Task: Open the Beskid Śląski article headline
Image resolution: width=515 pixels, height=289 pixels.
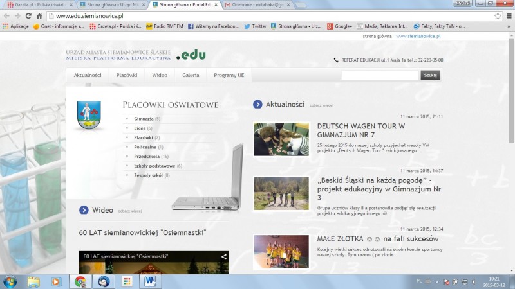Action: (379, 189)
